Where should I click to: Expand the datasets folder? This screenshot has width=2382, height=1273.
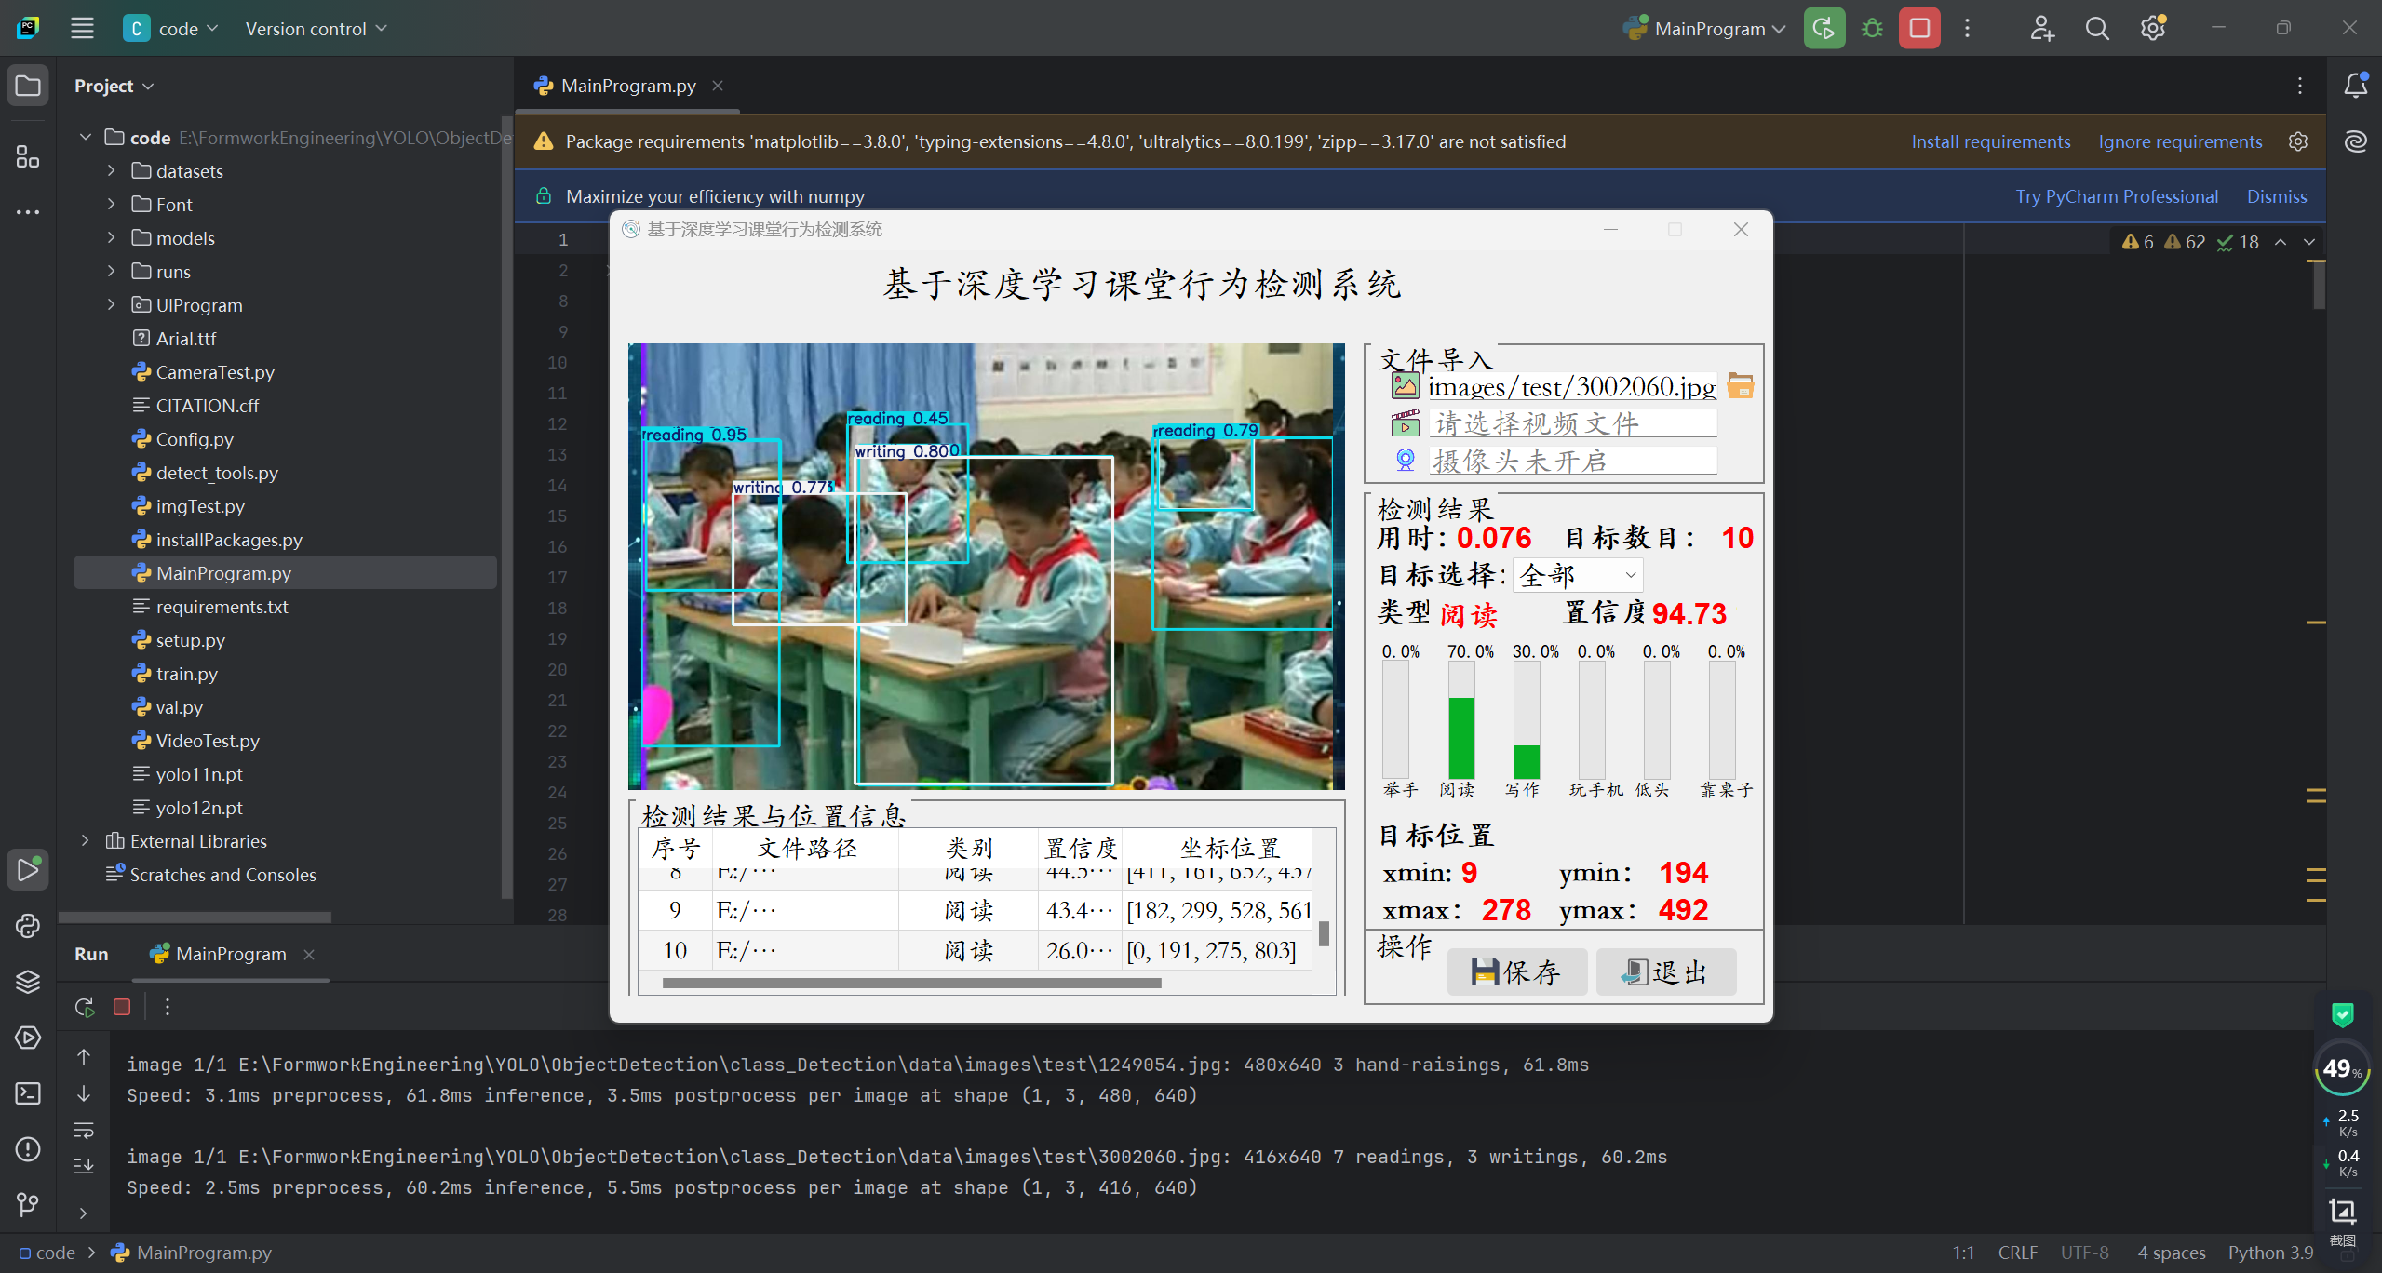pos(111,171)
